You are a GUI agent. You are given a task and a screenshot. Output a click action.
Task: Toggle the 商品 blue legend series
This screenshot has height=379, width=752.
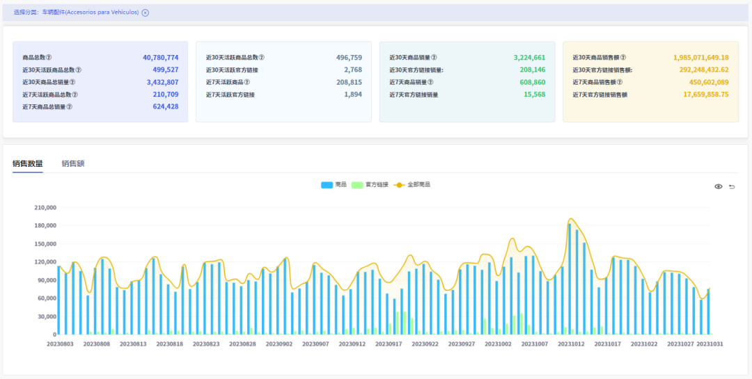tap(334, 184)
